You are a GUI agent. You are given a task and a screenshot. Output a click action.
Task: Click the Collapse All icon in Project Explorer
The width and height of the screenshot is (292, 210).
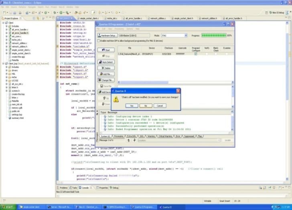pyautogui.click(x=34, y=18)
